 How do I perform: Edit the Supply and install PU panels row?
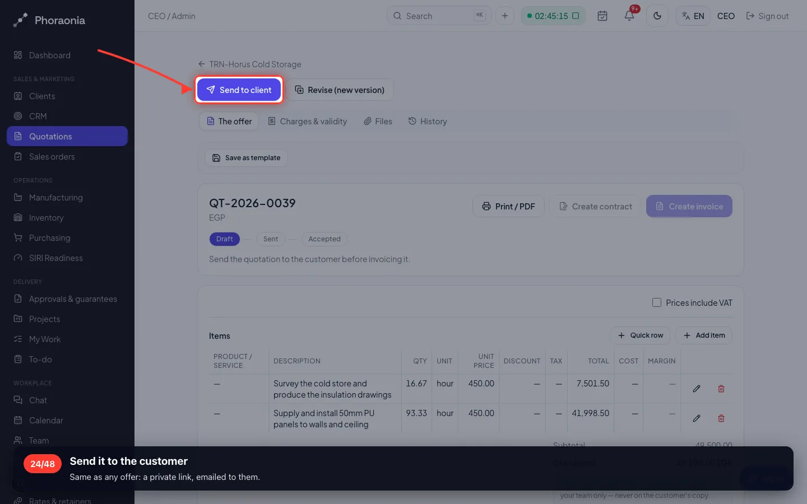(697, 418)
